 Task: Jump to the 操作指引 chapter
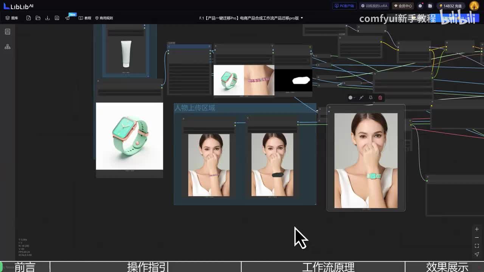[148, 267]
